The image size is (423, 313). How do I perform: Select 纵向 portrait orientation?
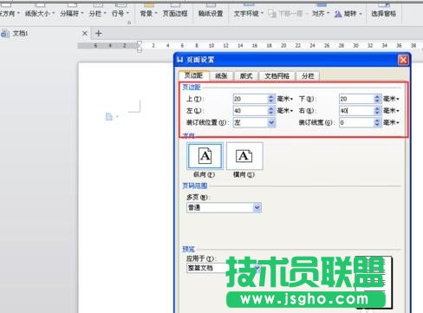coord(205,156)
